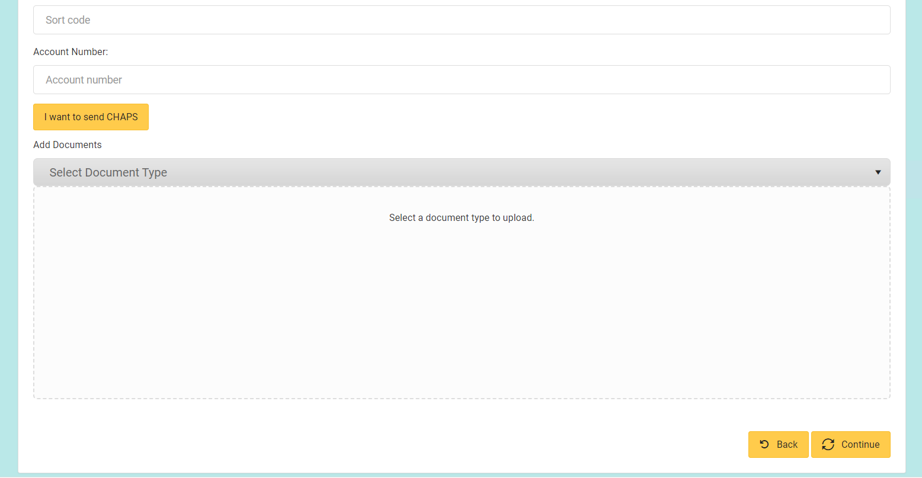Click the word Continue on the yellow button
922x478 pixels.
tap(860, 444)
